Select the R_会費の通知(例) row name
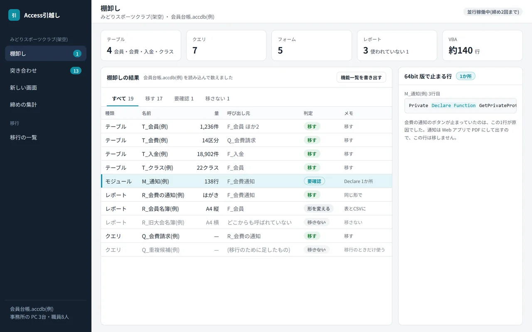 163,195
